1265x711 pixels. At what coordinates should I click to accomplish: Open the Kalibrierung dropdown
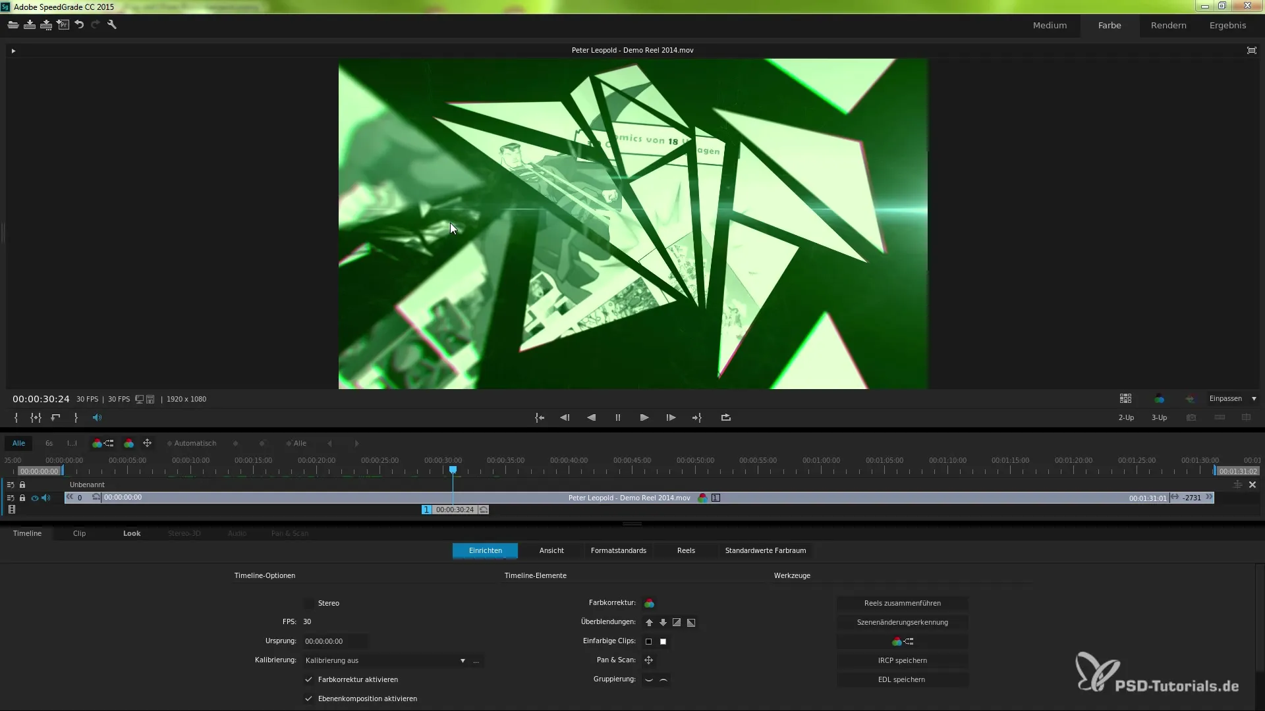click(x=385, y=660)
